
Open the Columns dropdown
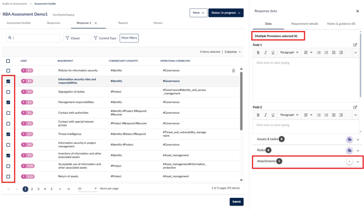233,52
